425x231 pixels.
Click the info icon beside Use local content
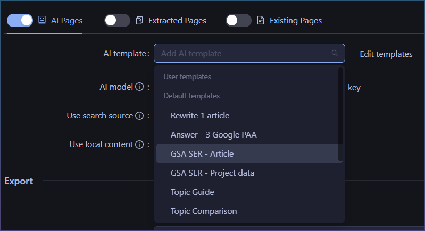click(139, 144)
